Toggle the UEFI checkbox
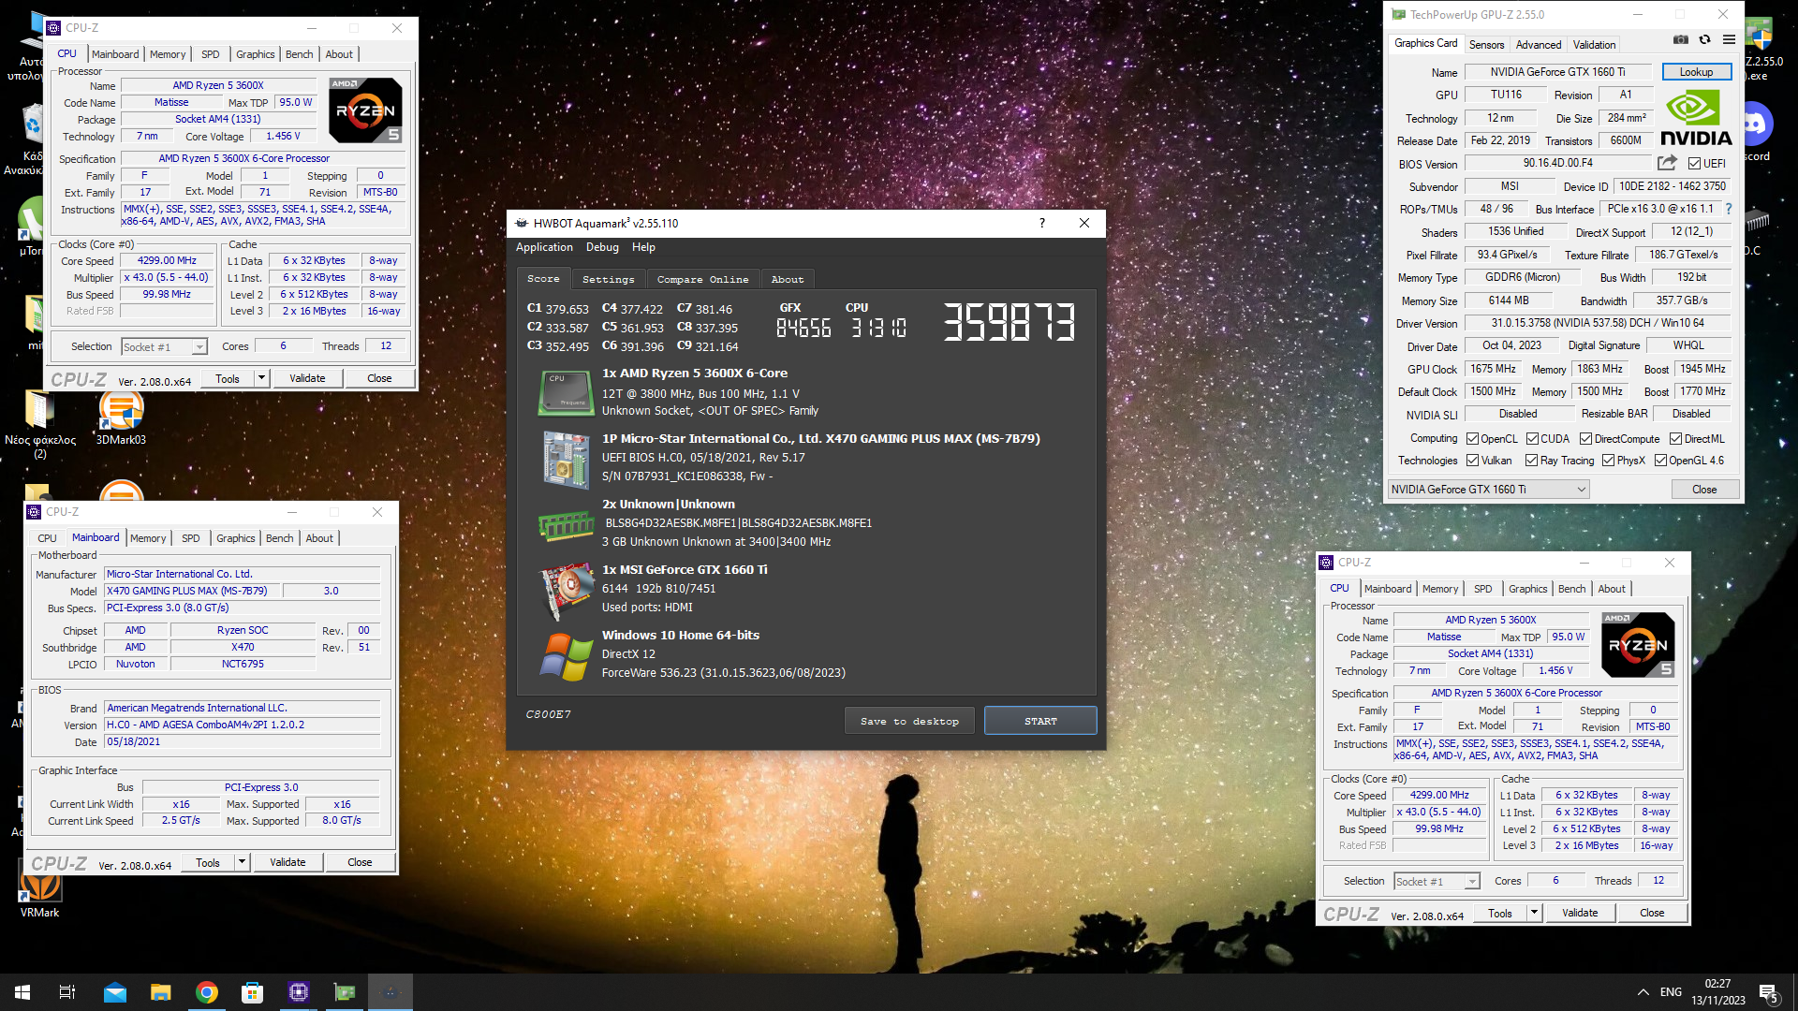The height and width of the screenshot is (1011, 1798). pos(1694,164)
